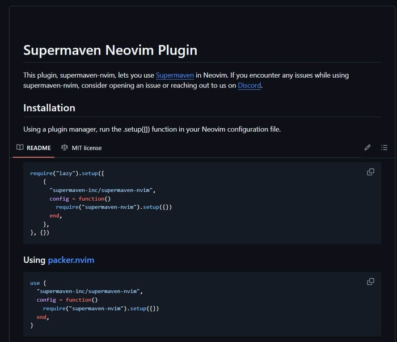Click the 'Using a plugin manager' sentence
Screen dimensions: 397x342
point(152,129)
